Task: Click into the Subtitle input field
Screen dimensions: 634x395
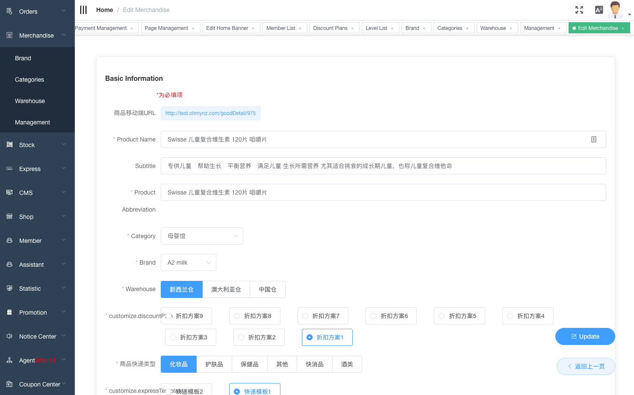Action: tap(383, 166)
